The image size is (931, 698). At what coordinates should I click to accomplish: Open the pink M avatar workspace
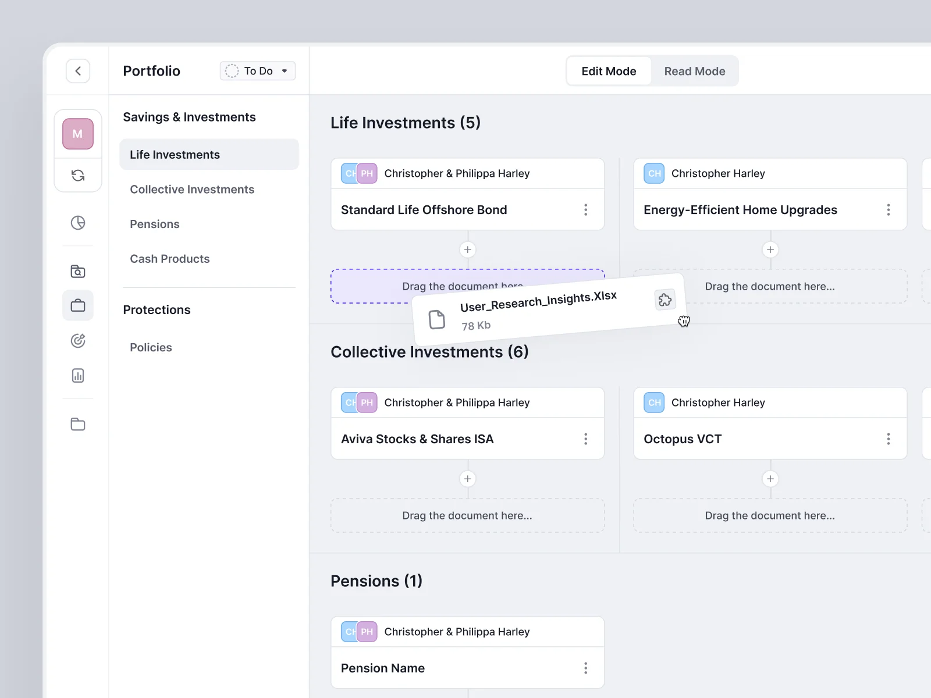(78, 134)
